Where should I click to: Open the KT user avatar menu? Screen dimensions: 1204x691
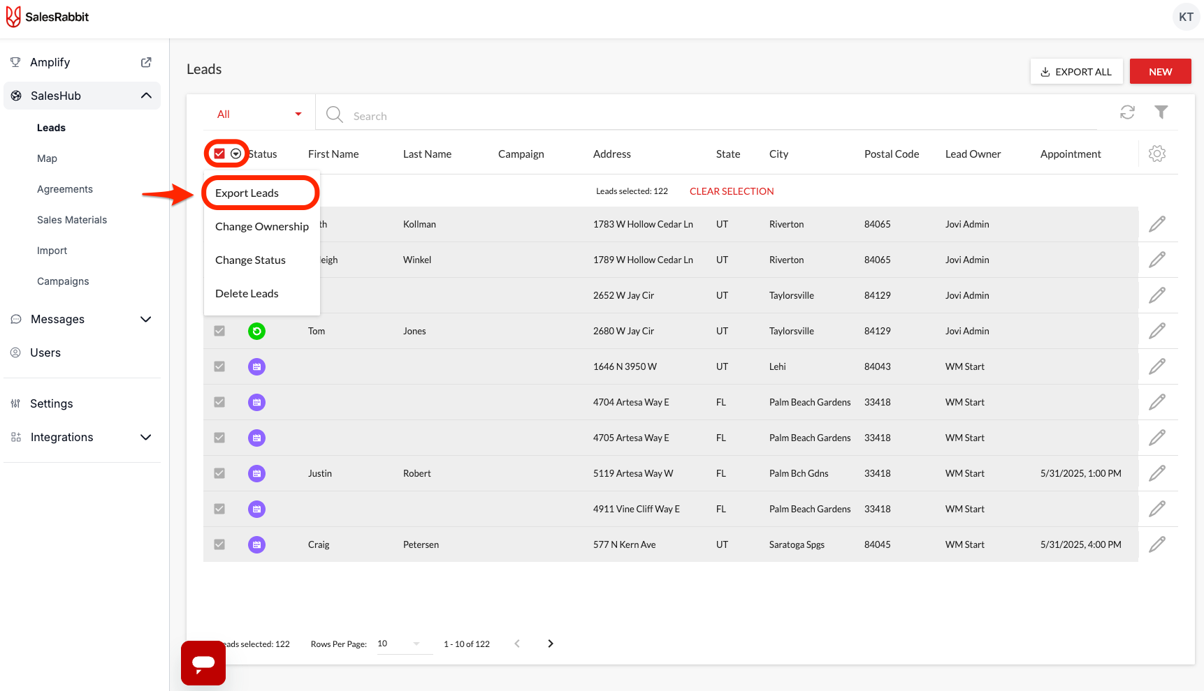click(x=1186, y=17)
